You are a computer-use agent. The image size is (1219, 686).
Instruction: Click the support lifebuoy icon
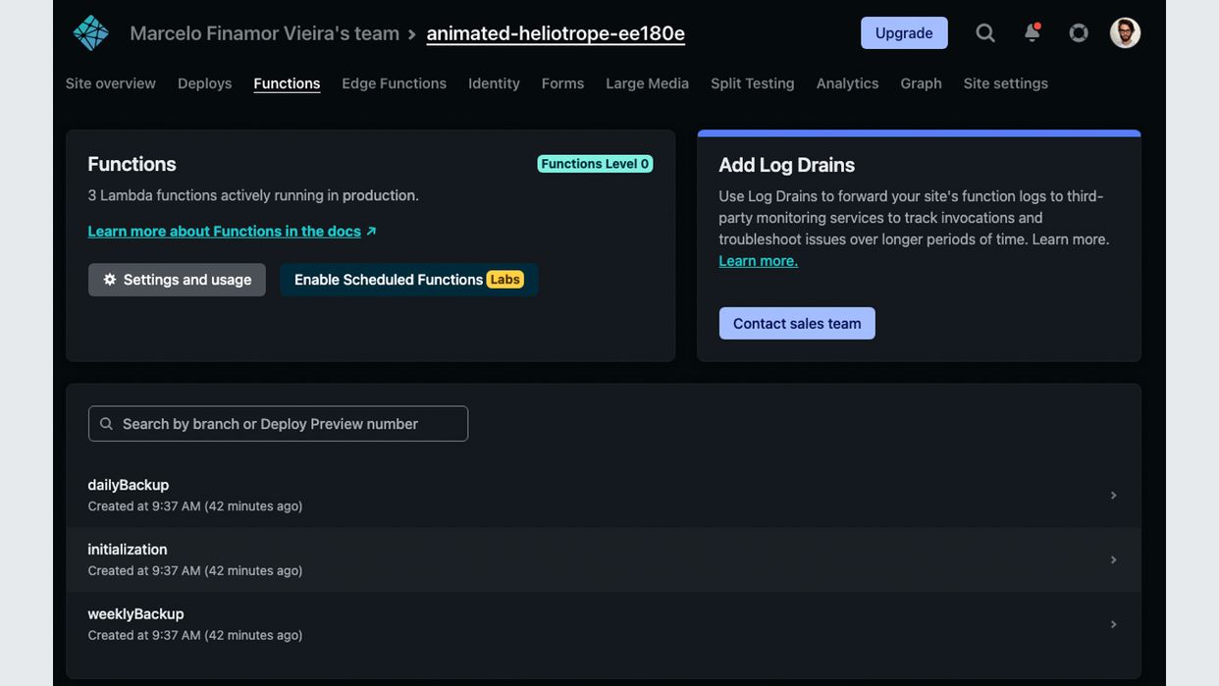tap(1079, 33)
